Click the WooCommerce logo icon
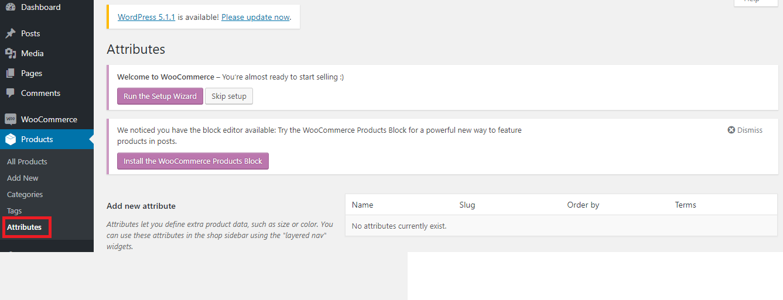The height and width of the screenshot is (300, 783). coord(11,119)
